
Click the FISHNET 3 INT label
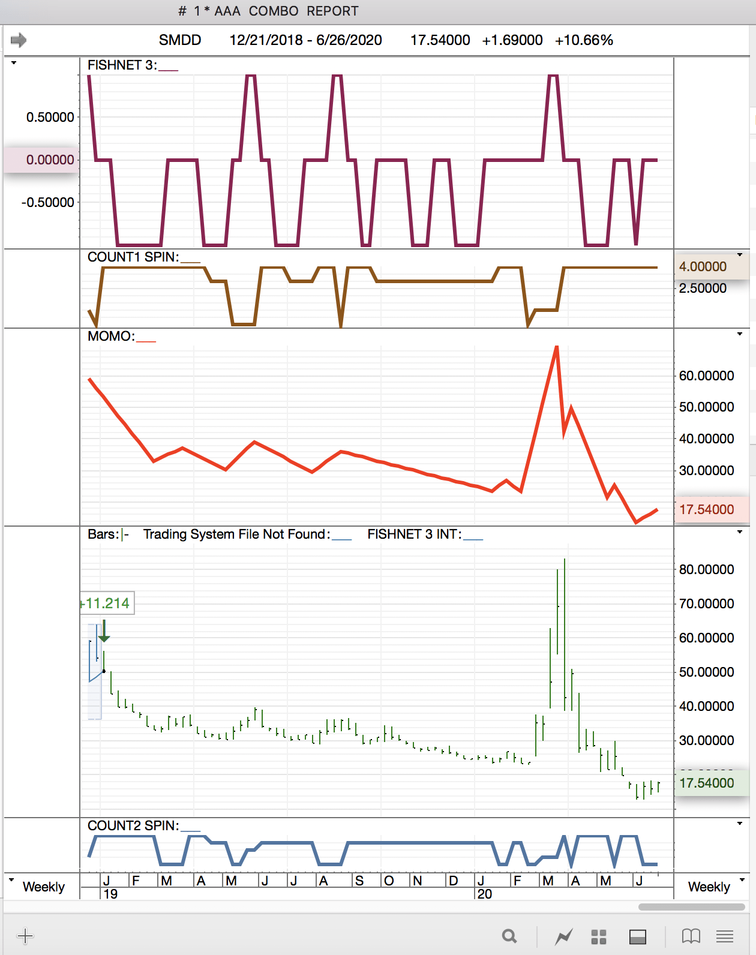[x=415, y=534]
